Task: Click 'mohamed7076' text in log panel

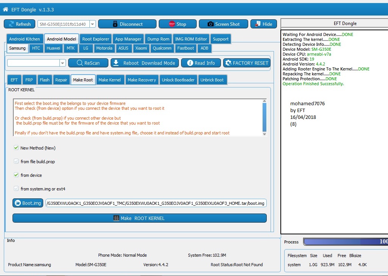Action: [308, 103]
